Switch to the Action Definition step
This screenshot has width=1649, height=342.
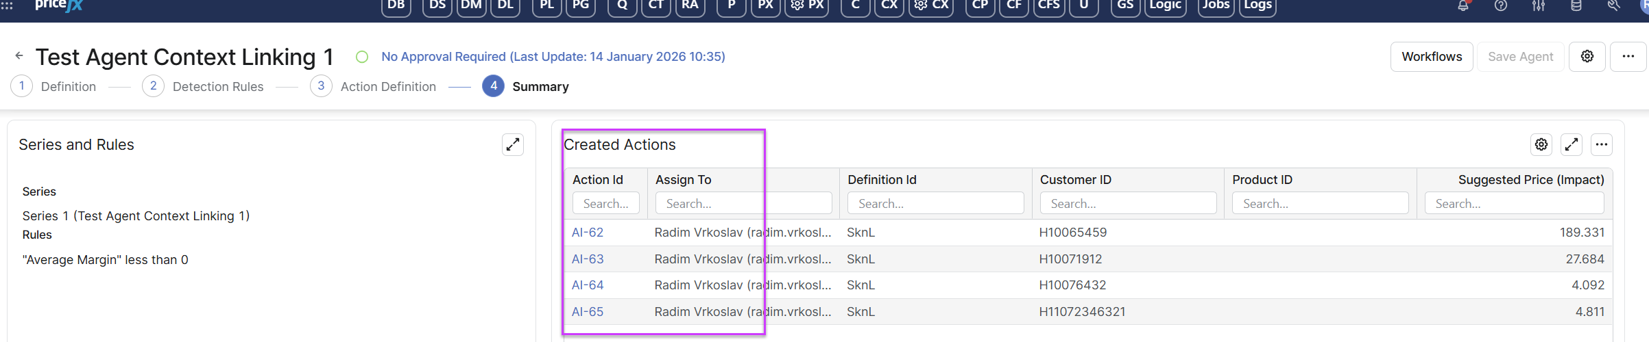pos(387,87)
